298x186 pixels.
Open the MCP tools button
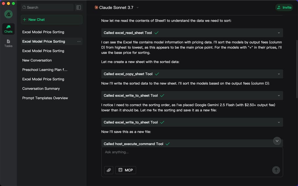[x=126, y=170]
